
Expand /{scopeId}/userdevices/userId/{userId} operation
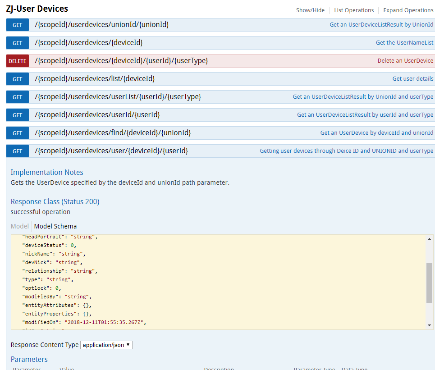coord(97,115)
